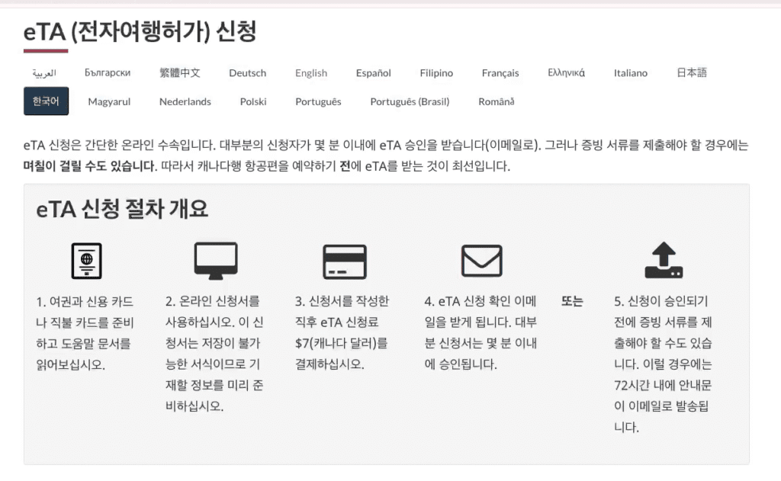Screen dimensions: 781x481
Task: Click the highlighted 한국어 language tab
Action: tap(46, 101)
